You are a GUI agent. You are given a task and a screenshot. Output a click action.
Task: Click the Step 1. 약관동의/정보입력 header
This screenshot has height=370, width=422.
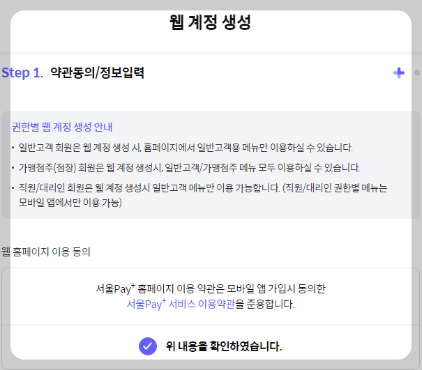click(x=73, y=72)
